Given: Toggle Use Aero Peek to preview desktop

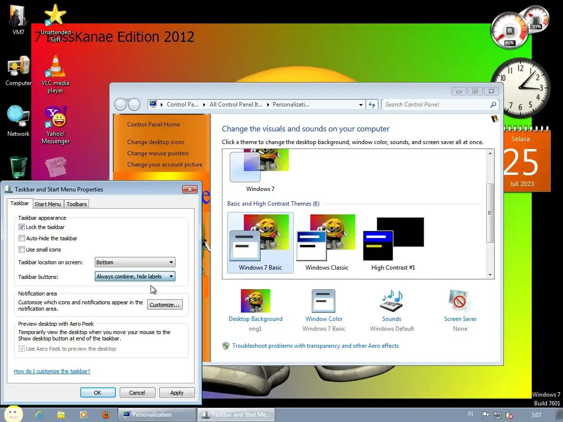Looking at the screenshot, I should tap(22, 349).
